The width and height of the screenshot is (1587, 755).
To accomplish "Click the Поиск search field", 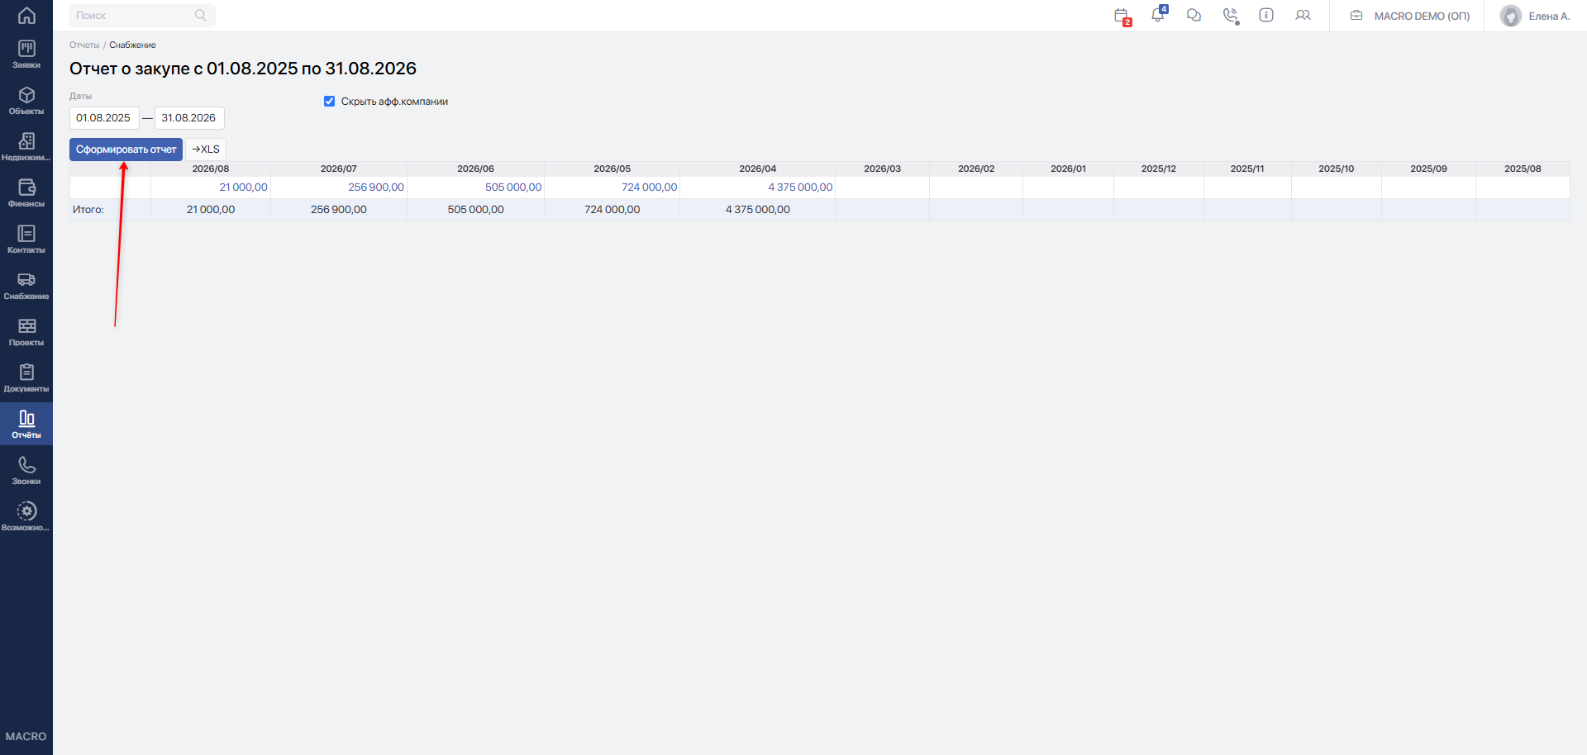I will point(142,16).
